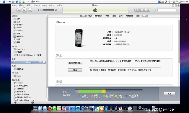Open Podcast in the library sidebar

click(x=18, y=28)
